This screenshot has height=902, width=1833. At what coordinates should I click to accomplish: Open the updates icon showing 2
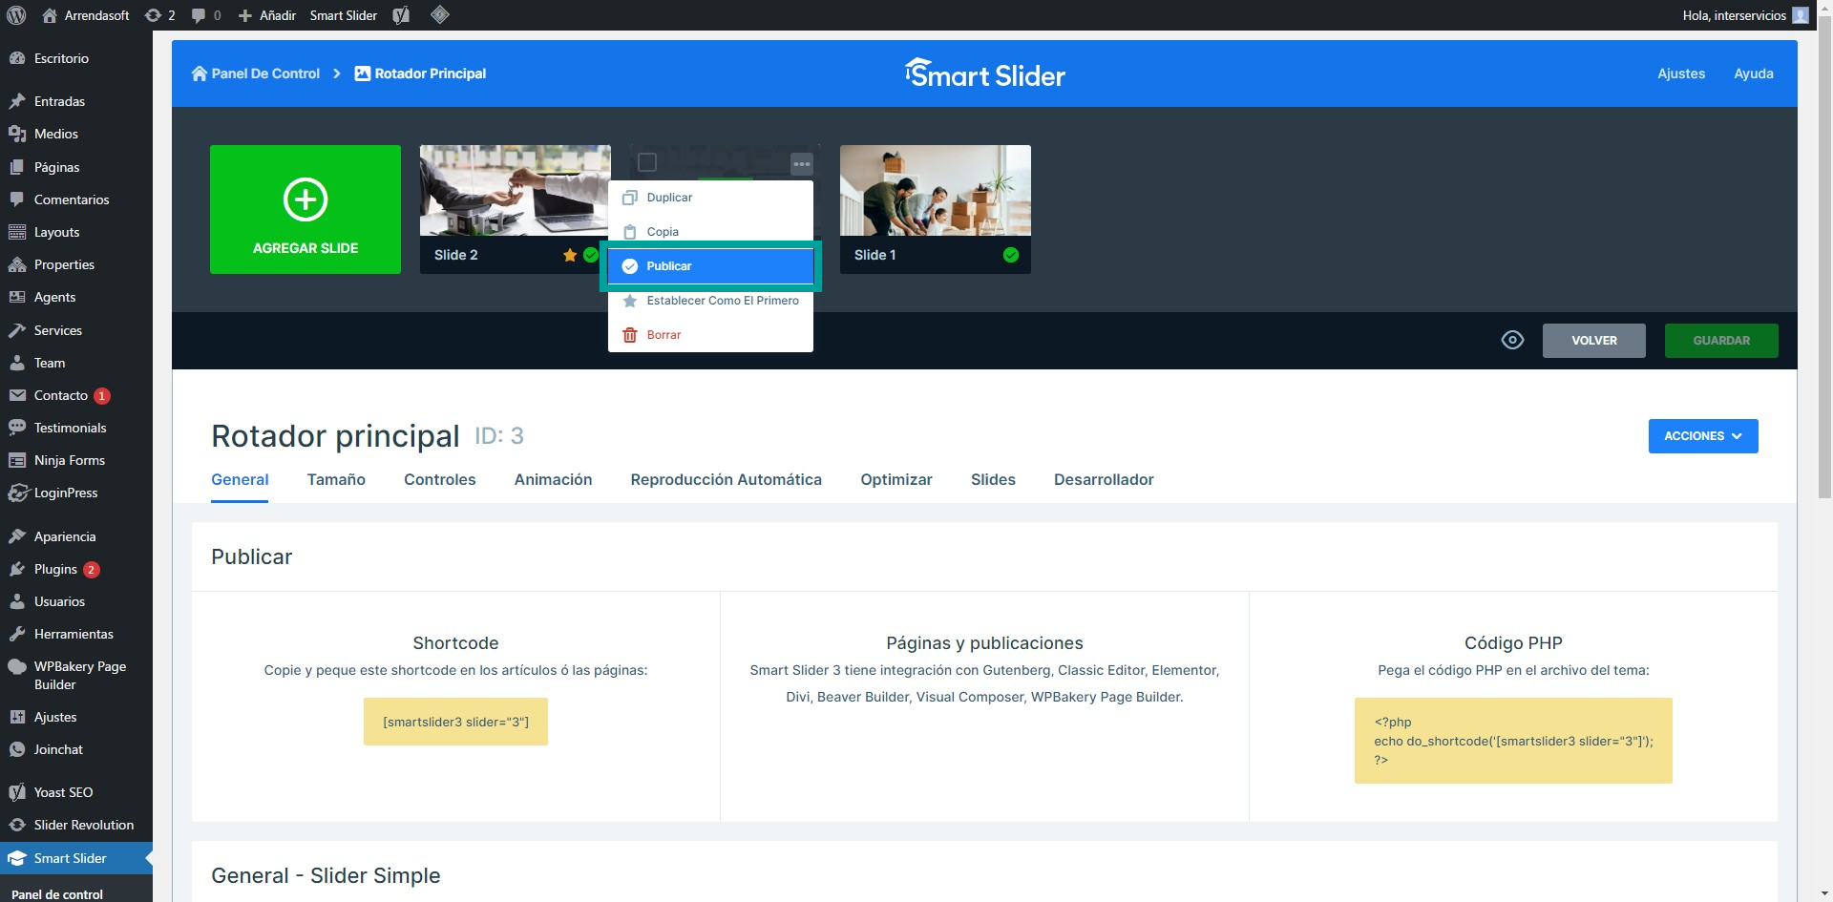[159, 15]
